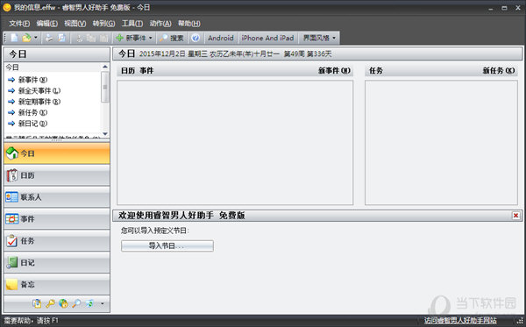Open the 帮助(H) menu
The width and height of the screenshot is (526, 327).
click(188, 24)
